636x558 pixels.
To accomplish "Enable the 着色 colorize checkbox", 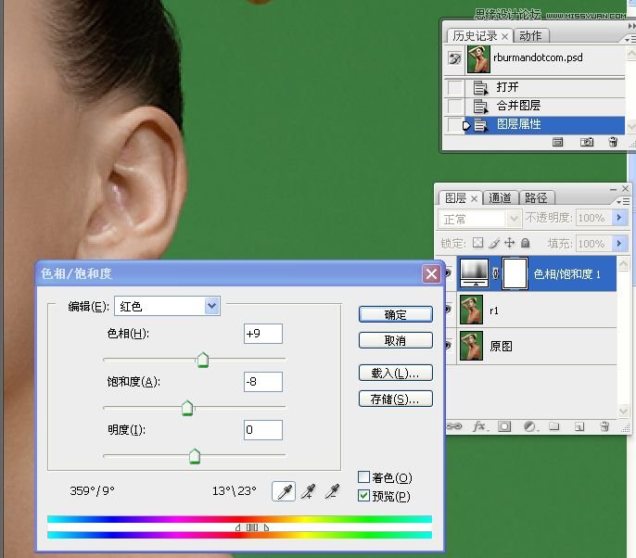I will (364, 477).
